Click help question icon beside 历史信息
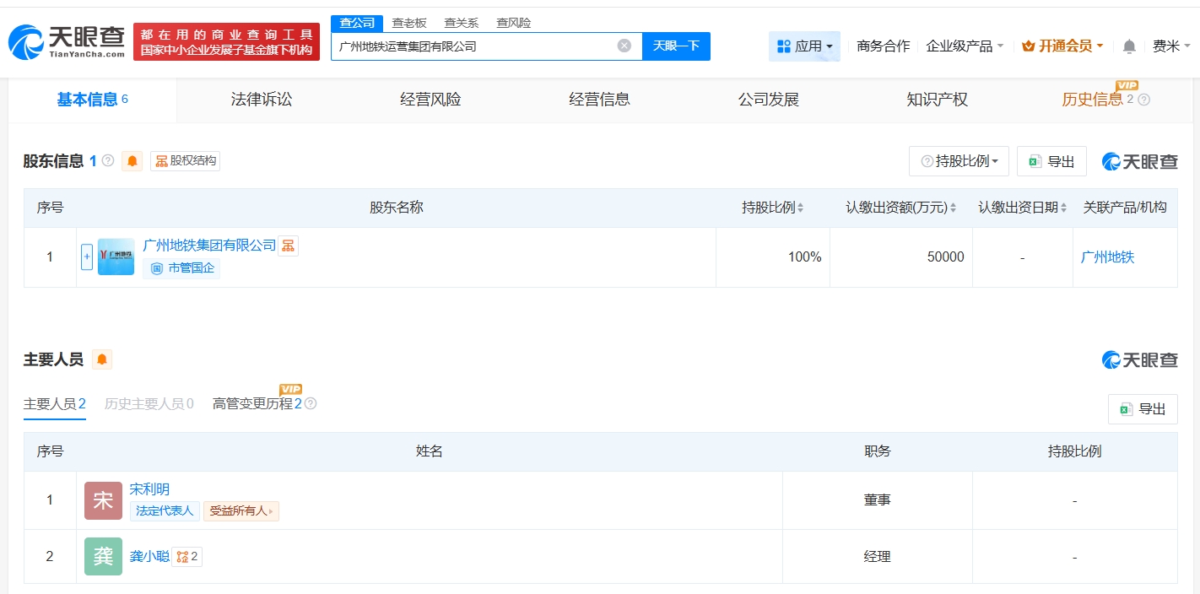This screenshot has height=594, width=1200. pyautogui.click(x=1144, y=100)
